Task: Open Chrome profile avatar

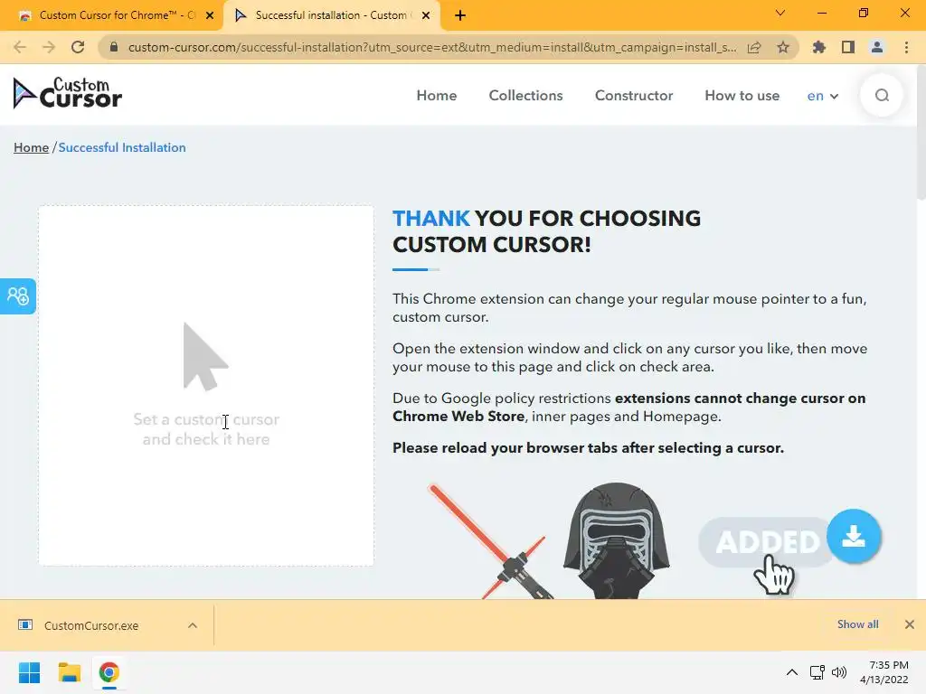Action: [877, 47]
